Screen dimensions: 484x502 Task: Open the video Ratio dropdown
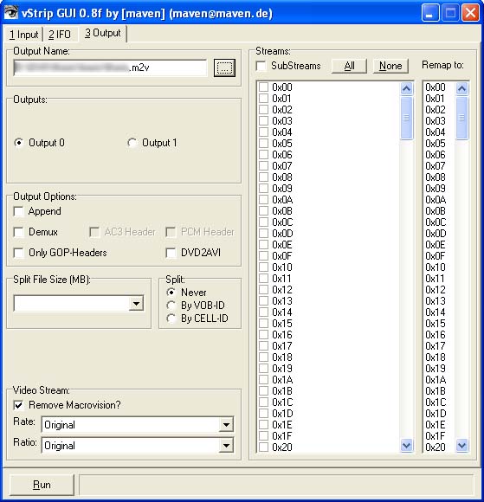(226, 446)
